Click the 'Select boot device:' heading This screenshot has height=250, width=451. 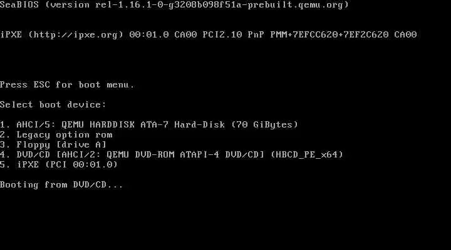53,104
